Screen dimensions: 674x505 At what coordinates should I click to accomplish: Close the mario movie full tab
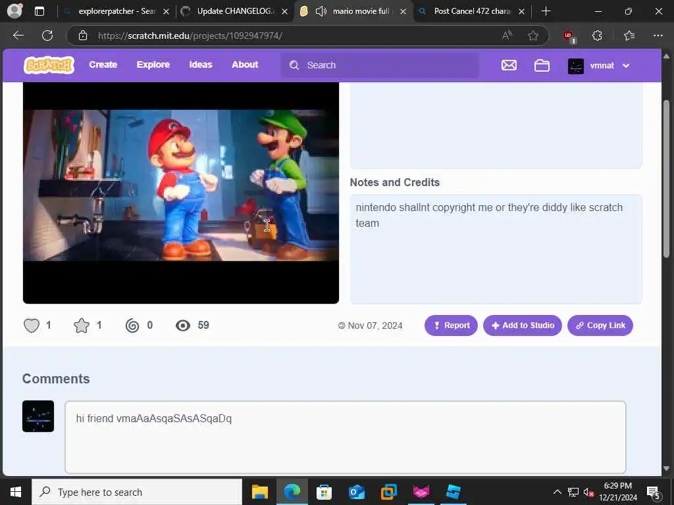403,12
